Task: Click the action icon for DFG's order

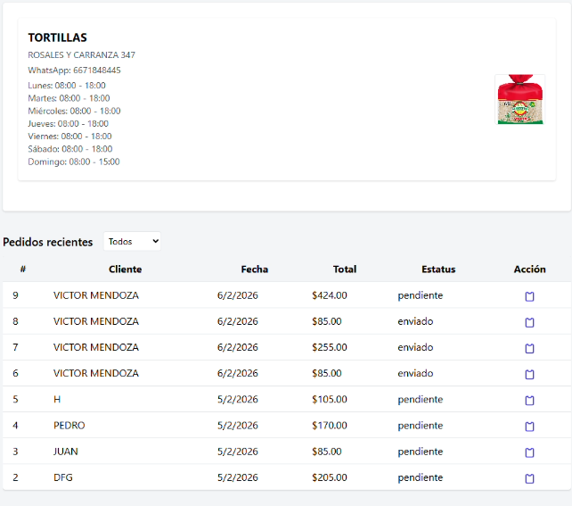Action: [x=529, y=478]
